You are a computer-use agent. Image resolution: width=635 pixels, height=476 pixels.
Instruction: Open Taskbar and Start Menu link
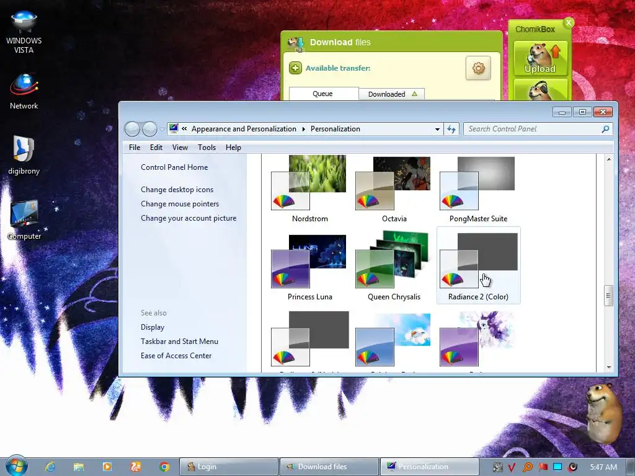pos(179,342)
